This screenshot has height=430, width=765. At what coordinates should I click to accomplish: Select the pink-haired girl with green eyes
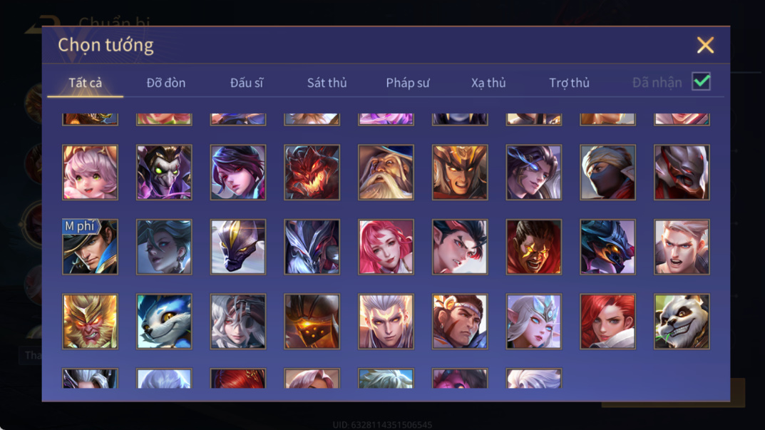[91, 172]
